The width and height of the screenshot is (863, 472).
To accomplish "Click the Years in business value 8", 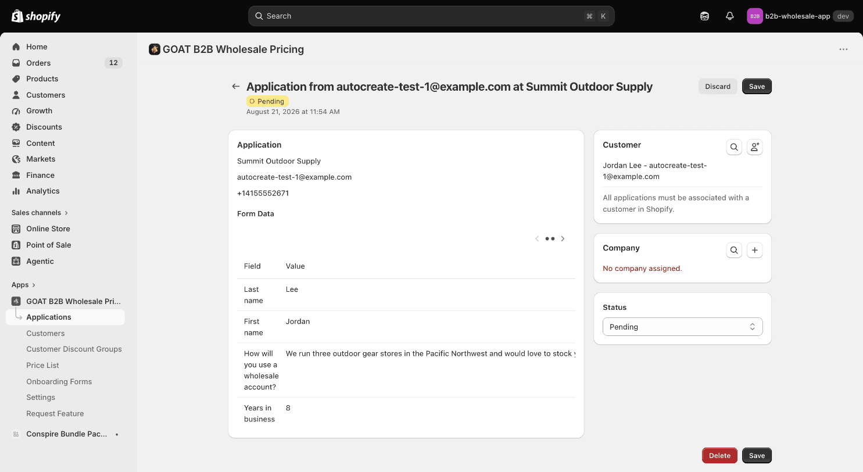I will click(x=288, y=407).
